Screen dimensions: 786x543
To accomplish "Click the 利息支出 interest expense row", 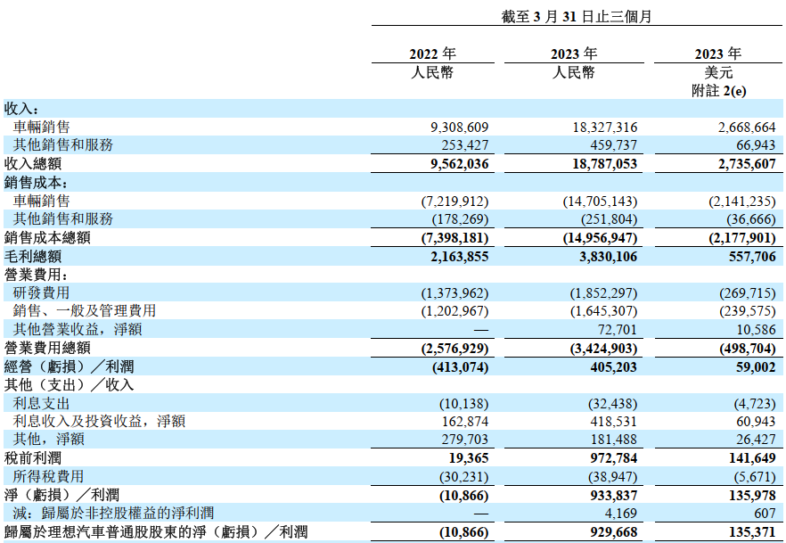I will 43,401.
